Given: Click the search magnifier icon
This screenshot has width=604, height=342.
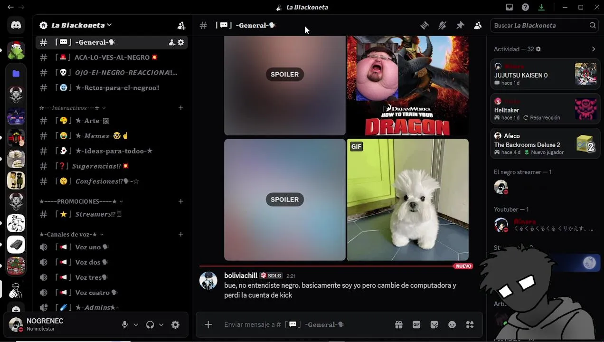Looking at the screenshot, I should pos(593,26).
